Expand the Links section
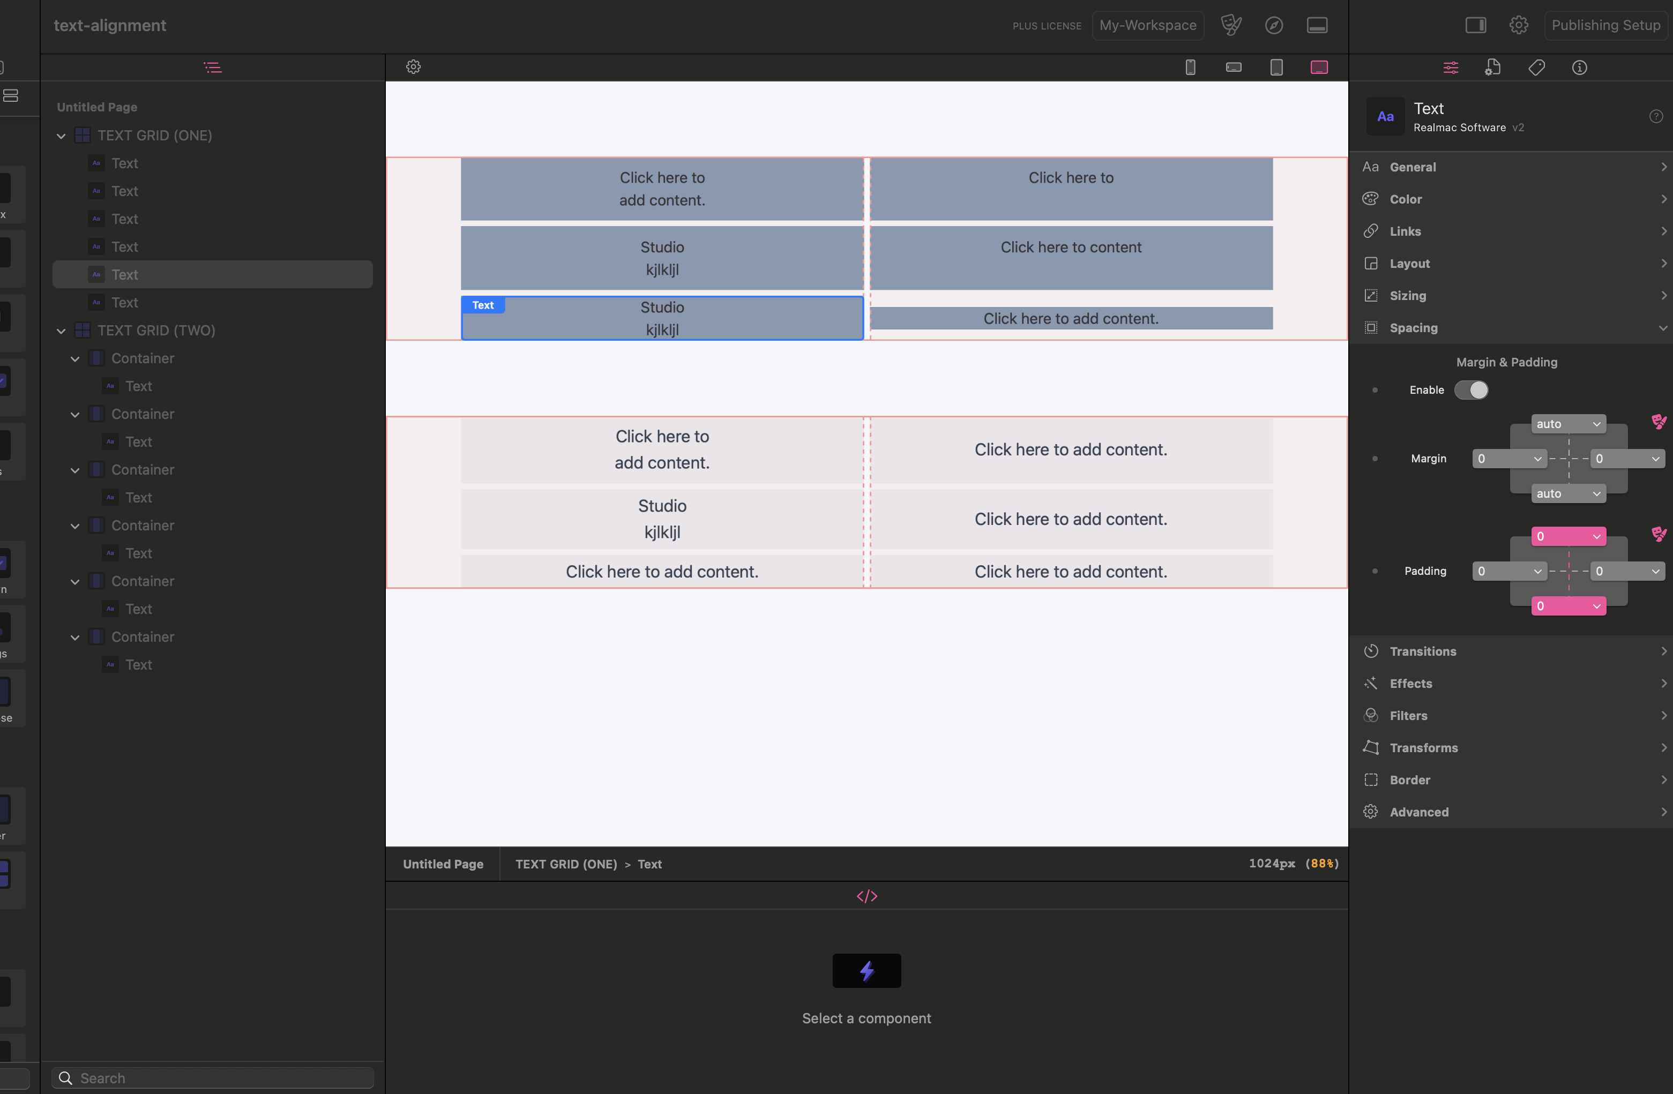 (x=1511, y=231)
